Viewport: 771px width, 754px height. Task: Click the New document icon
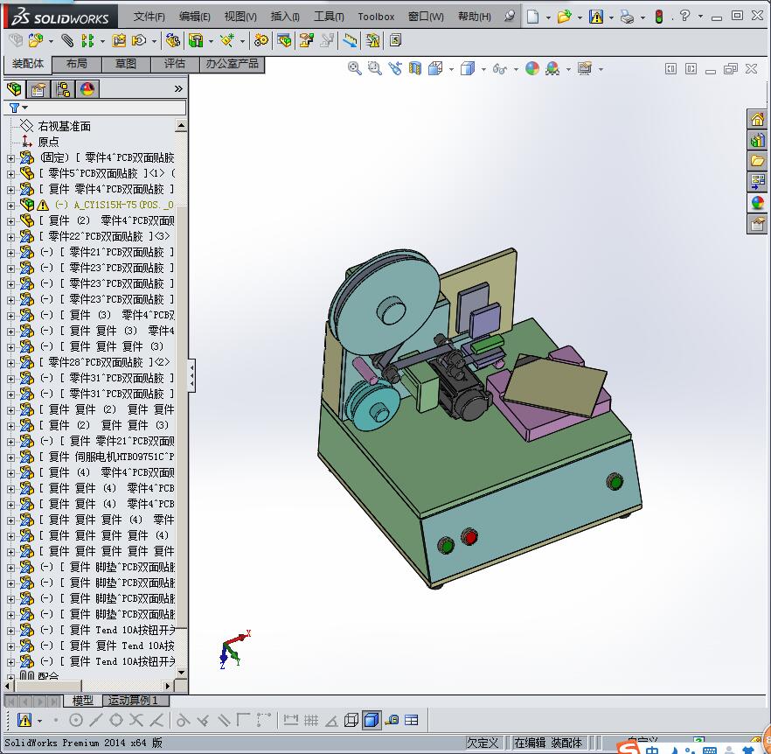click(532, 17)
